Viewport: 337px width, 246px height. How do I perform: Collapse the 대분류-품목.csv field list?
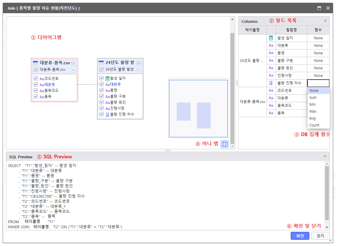pos(73,70)
